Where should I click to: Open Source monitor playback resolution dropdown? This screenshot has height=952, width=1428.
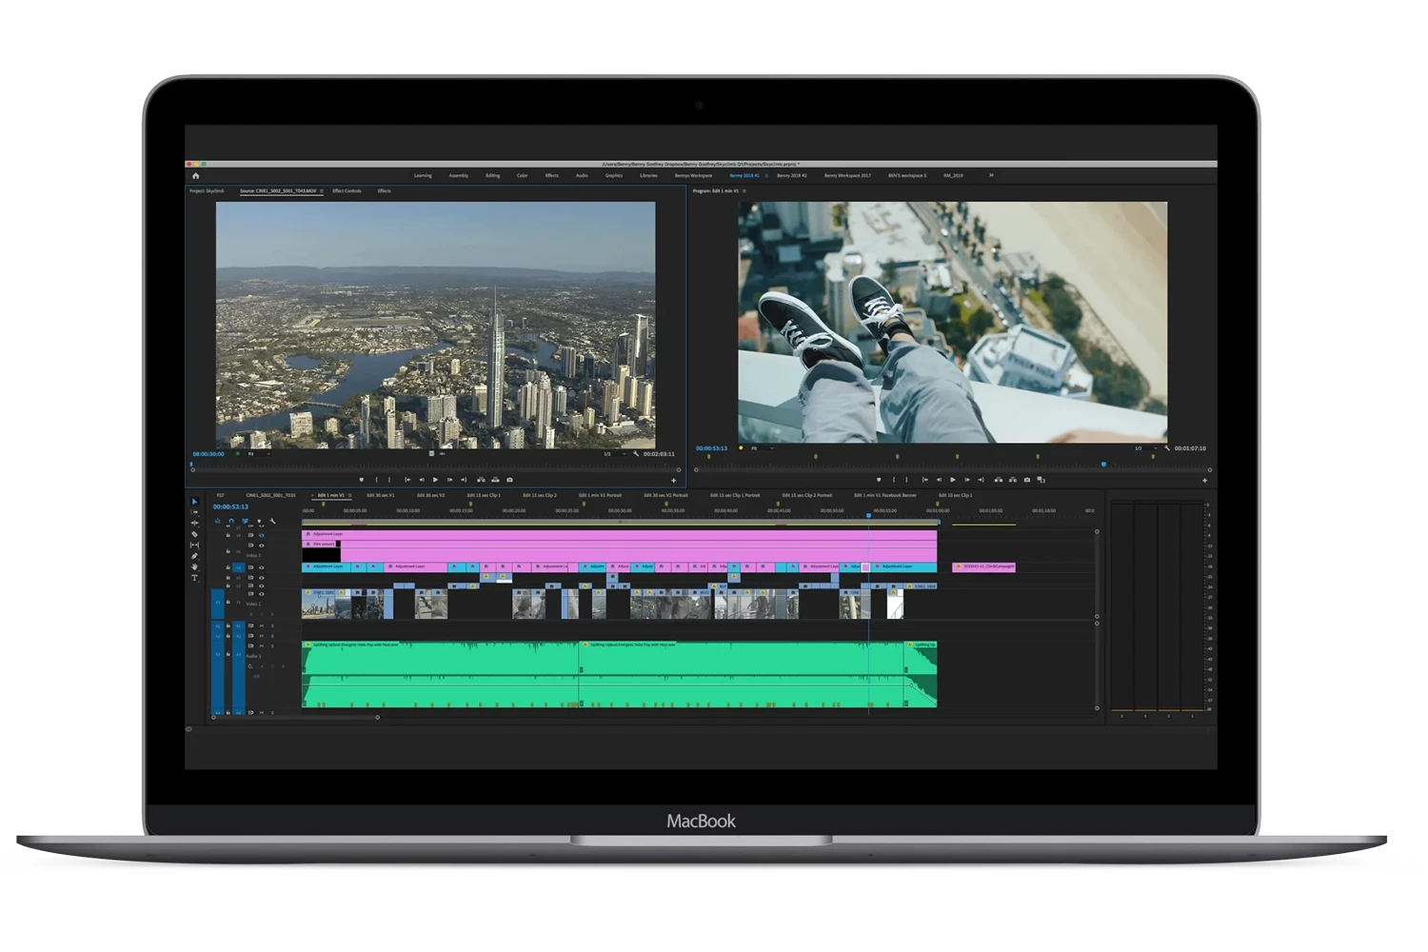click(x=615, y=454)
